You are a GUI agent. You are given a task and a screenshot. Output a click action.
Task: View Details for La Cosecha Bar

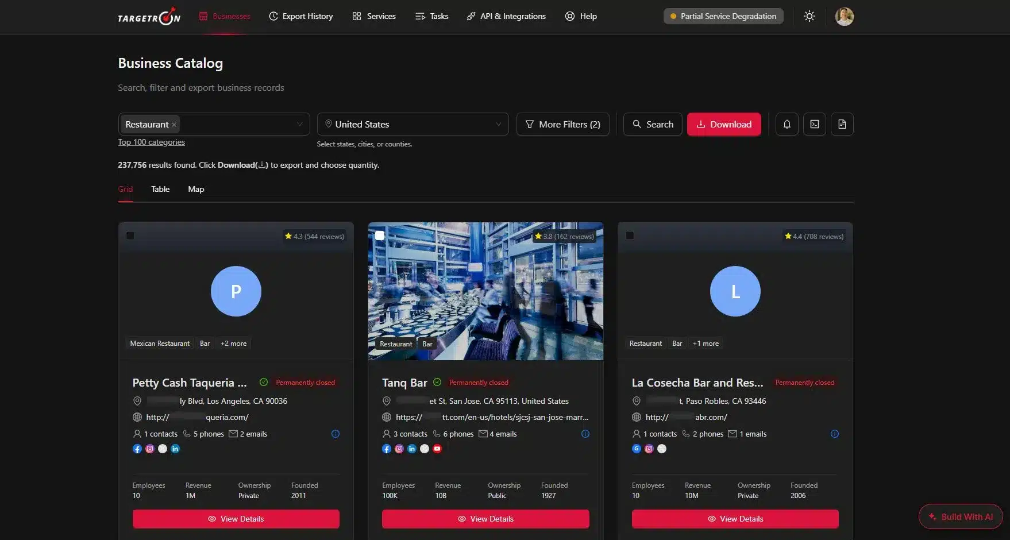tap(735, 519)
